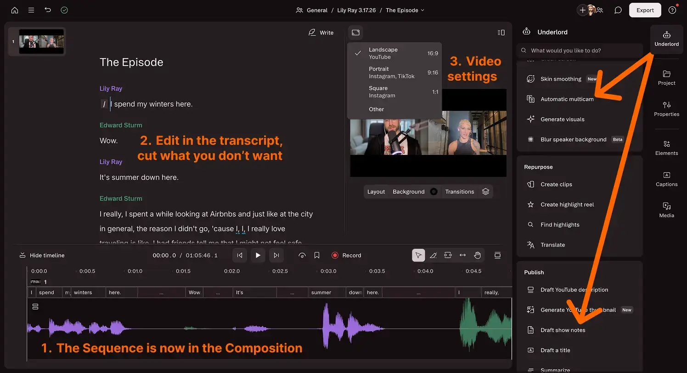Select Landscape YouTube 16:9 option

[x=395, y=53]
